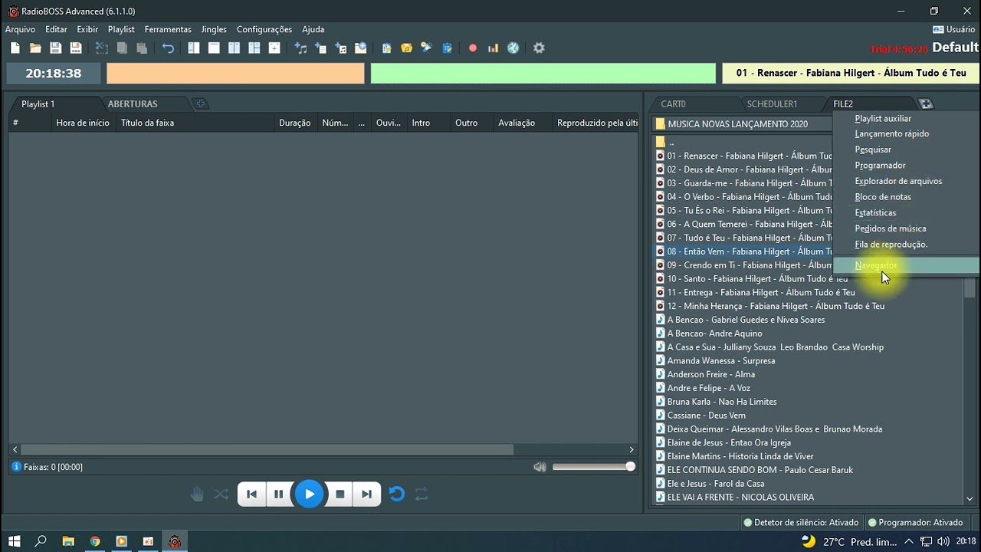Mute the volume with the speaker icon
981x552 pixels.
point(540,467)
